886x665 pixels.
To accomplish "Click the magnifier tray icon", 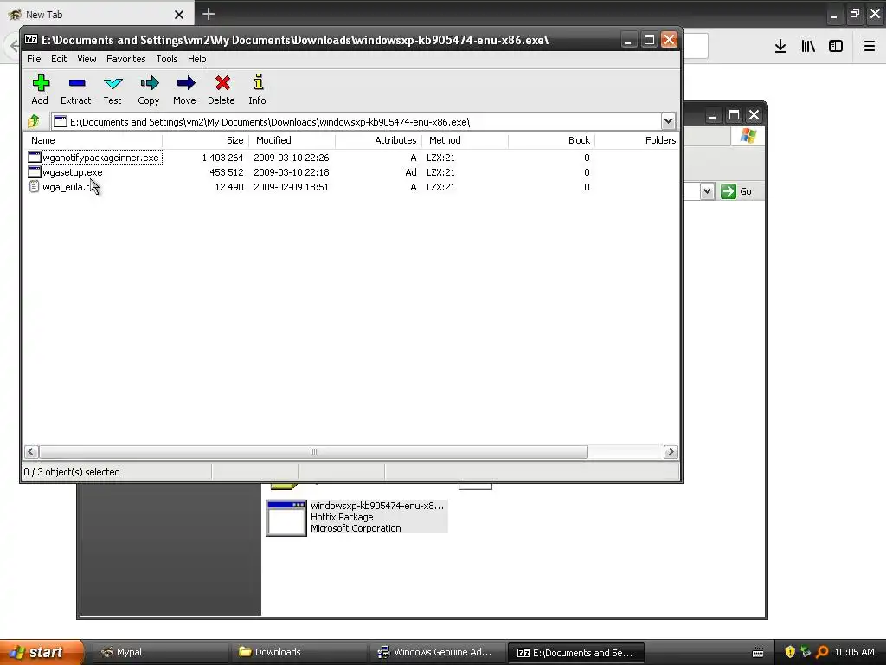I will click(x=822, y=652).
